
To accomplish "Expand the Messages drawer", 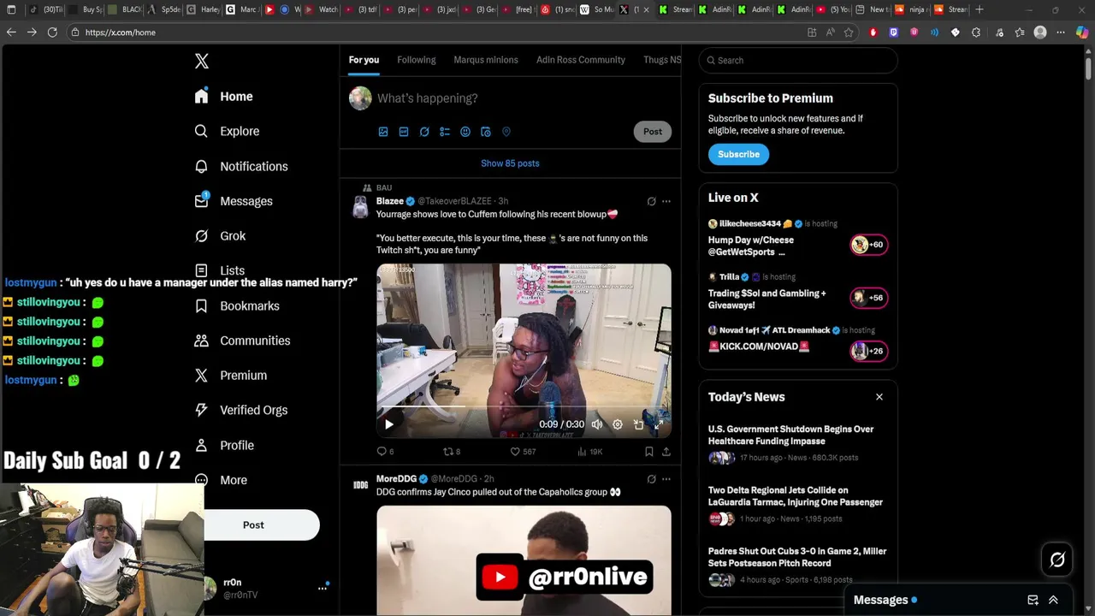I will click(x=1053, y=600).
